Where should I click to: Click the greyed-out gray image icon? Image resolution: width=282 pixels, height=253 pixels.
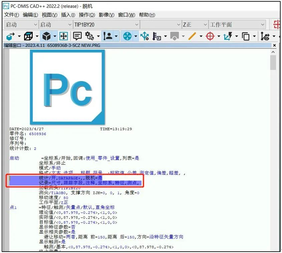[x=175, y=36]
